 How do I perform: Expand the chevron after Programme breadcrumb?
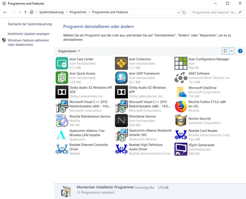tap(89, 12)
